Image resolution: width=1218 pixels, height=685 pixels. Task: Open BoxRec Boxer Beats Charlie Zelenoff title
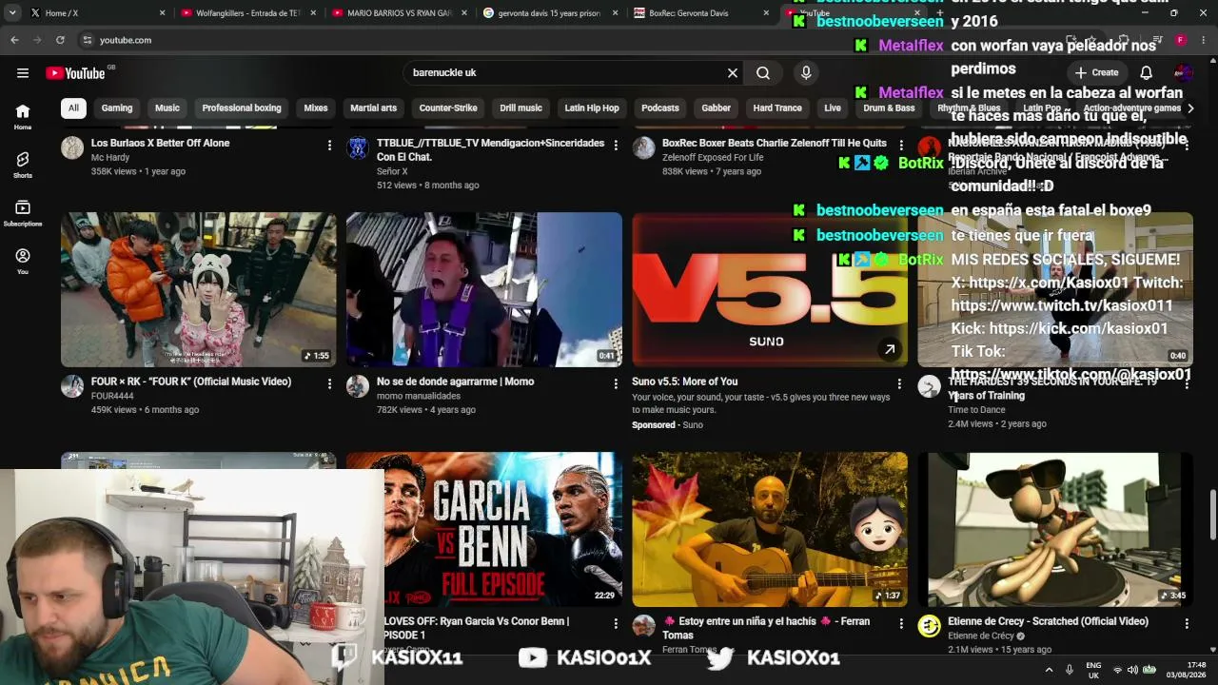[774, 143]
